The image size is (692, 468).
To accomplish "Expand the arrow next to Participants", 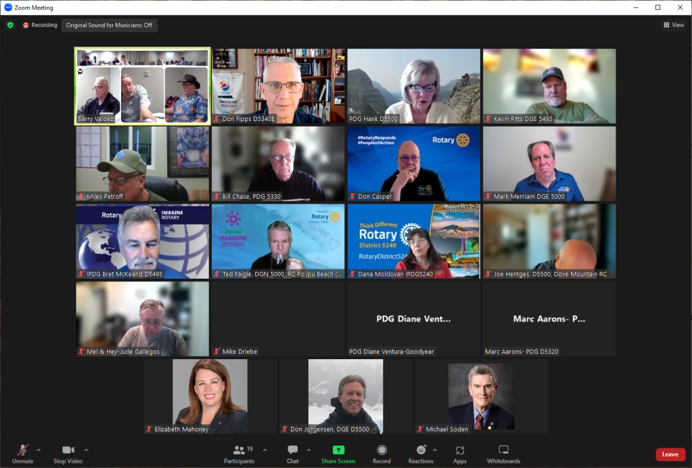I will tap(264, 450).
